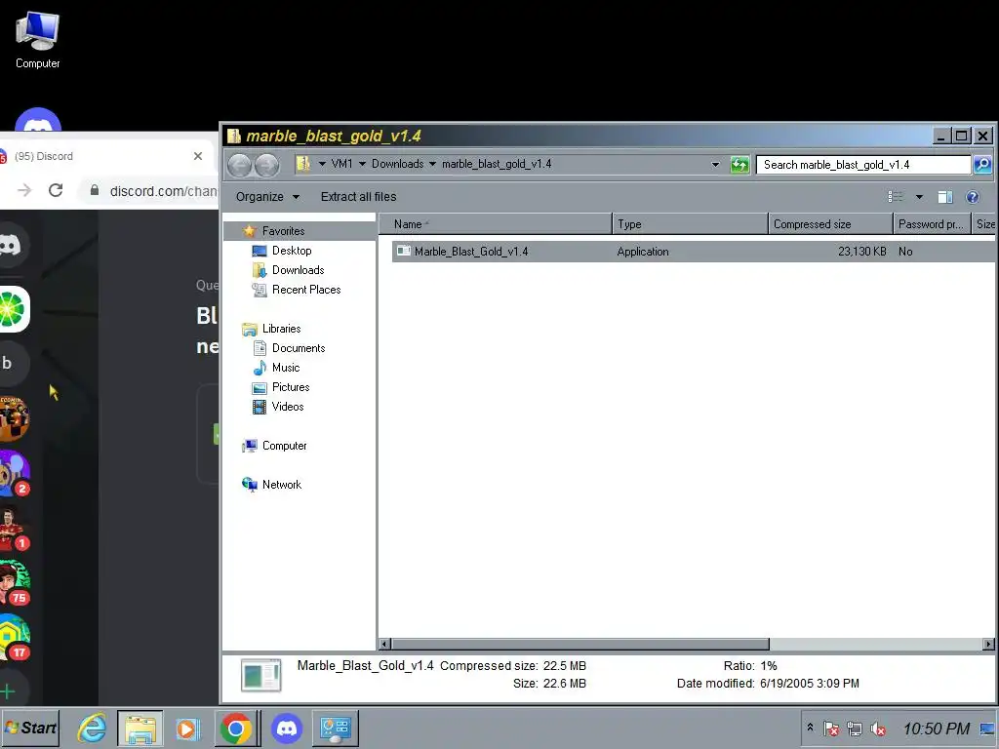
Task: Open Internet Explorer from taskbar
Action: point(92,728)
